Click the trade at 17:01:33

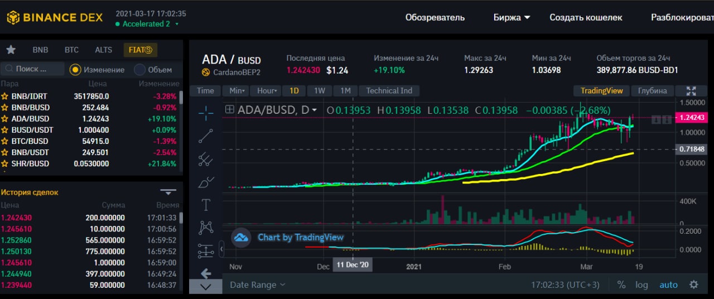[x=89, y=218]
